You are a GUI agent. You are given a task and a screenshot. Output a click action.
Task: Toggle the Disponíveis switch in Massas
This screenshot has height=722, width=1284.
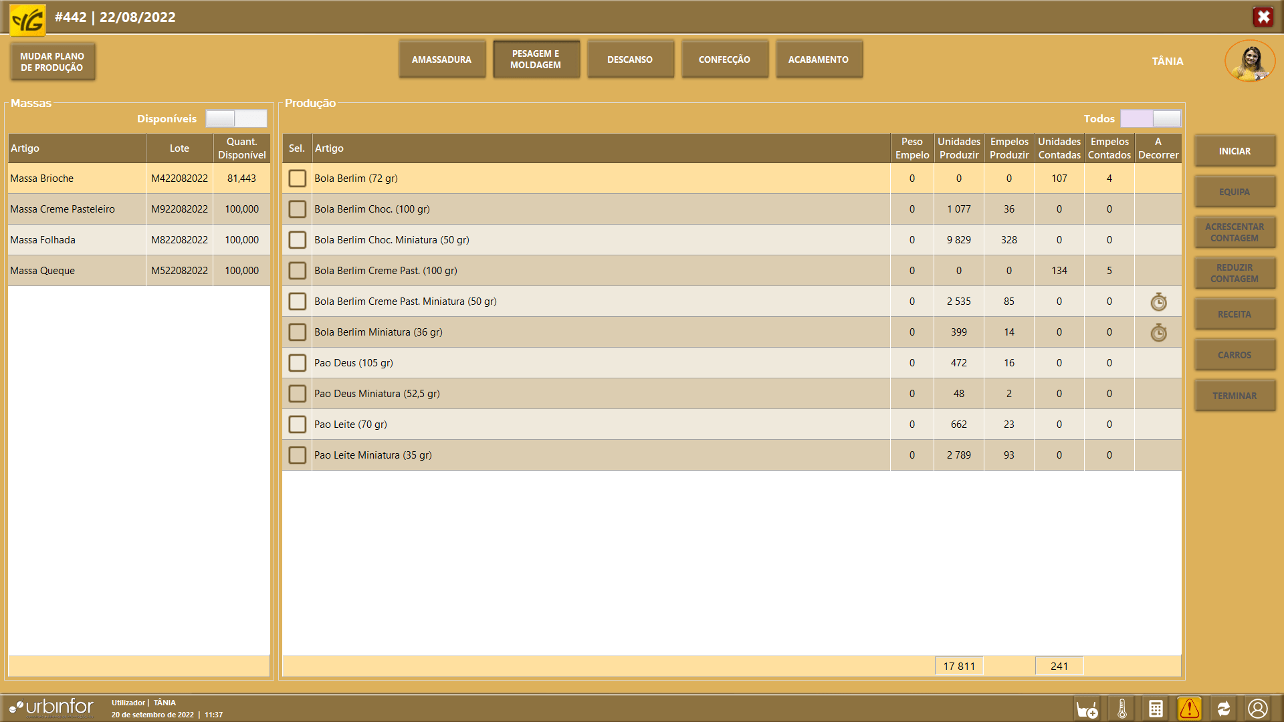pyautogui.click(x=236, y=119)
